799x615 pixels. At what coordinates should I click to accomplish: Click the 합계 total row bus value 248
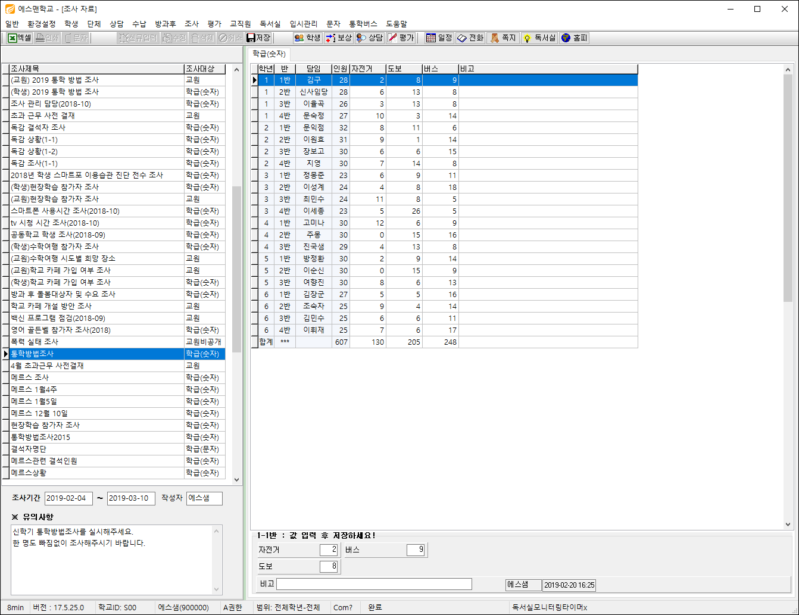441,342
